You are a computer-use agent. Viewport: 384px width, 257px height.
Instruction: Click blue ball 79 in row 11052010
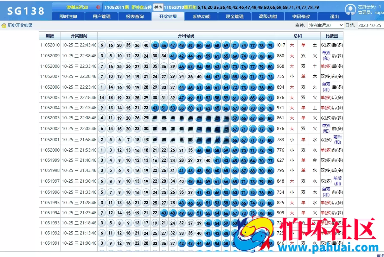(270, 45)
